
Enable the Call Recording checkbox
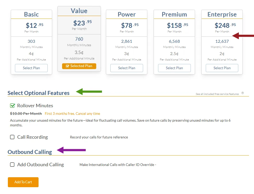pyautogui.click(x=12, y=137)
